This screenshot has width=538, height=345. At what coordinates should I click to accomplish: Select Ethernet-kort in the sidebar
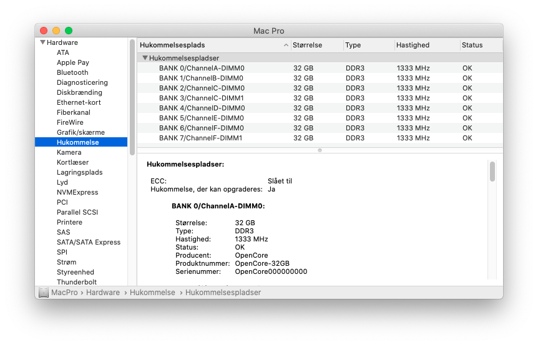pyautogui.click(x=79, y=102)
